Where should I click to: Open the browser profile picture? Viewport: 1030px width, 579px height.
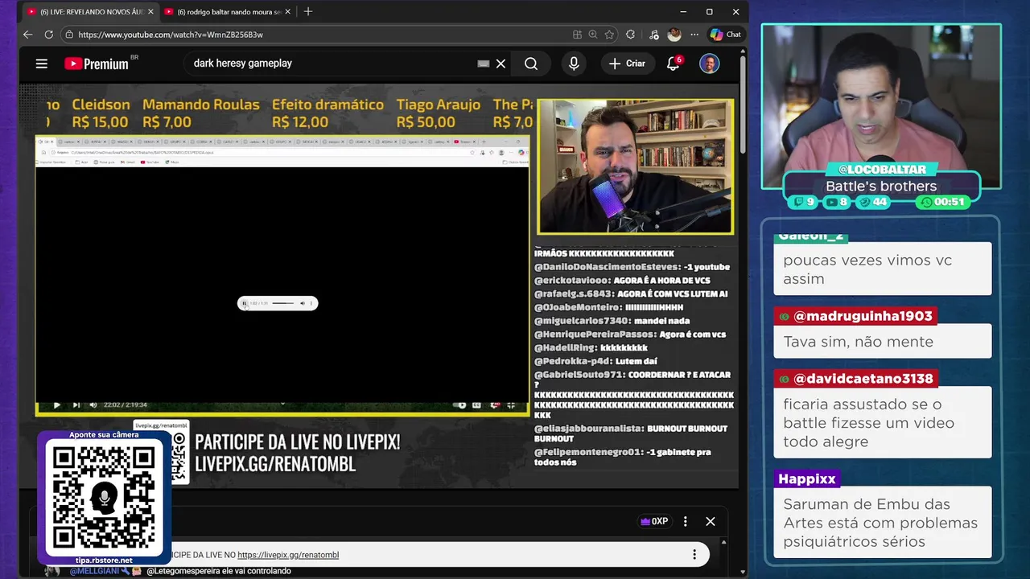674,35
